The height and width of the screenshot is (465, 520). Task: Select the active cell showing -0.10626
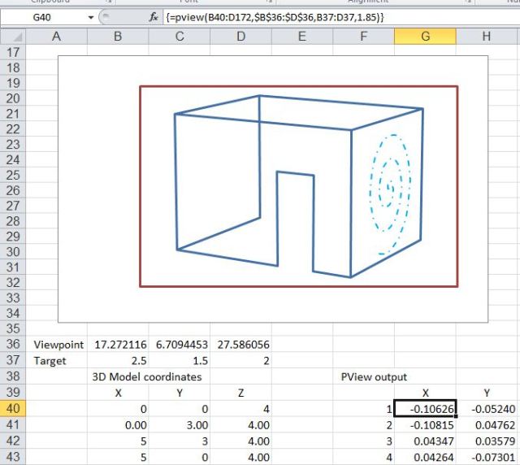[x=425, y=407]
